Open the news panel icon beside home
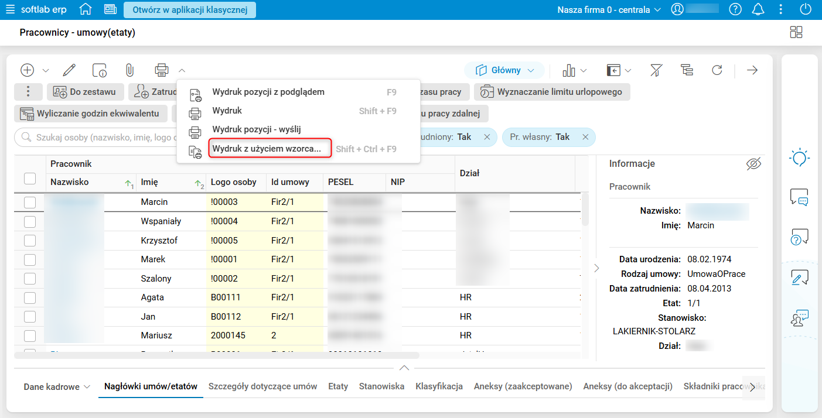This screenshot has height=418, width=822. pos(110,9)
